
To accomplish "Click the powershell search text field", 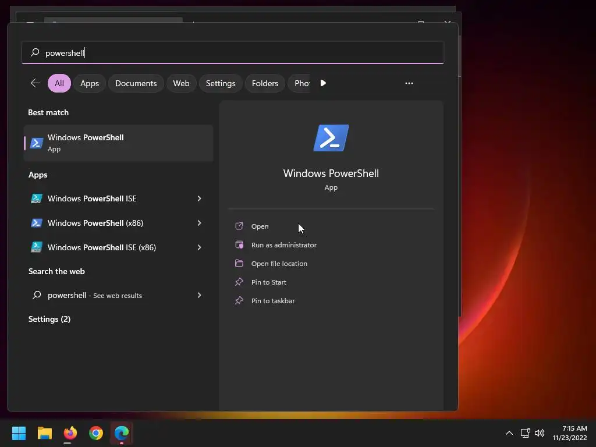I will coord(233,52).
